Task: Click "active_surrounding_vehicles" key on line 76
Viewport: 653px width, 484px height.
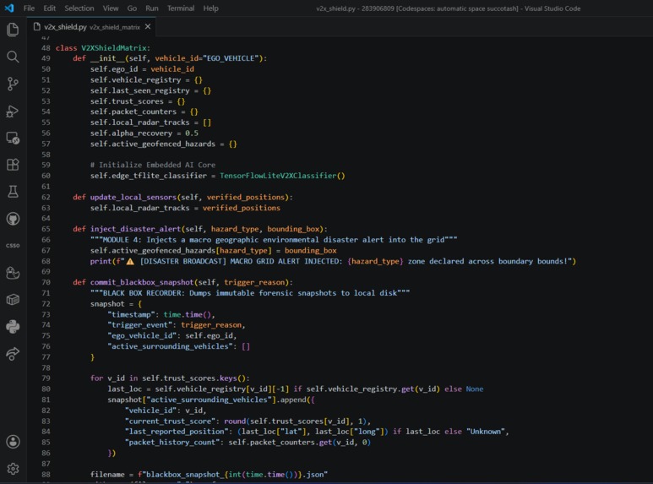Action: point(171,346)
